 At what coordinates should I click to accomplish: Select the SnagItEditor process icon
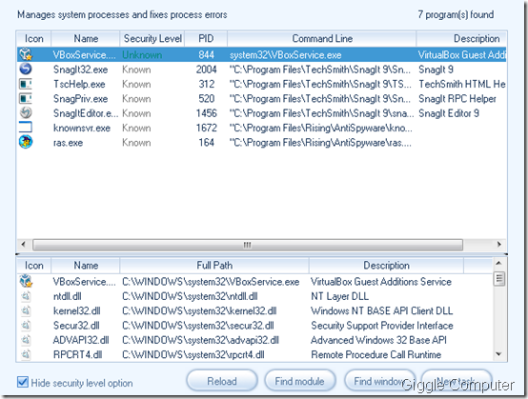[x=26, y=112]
